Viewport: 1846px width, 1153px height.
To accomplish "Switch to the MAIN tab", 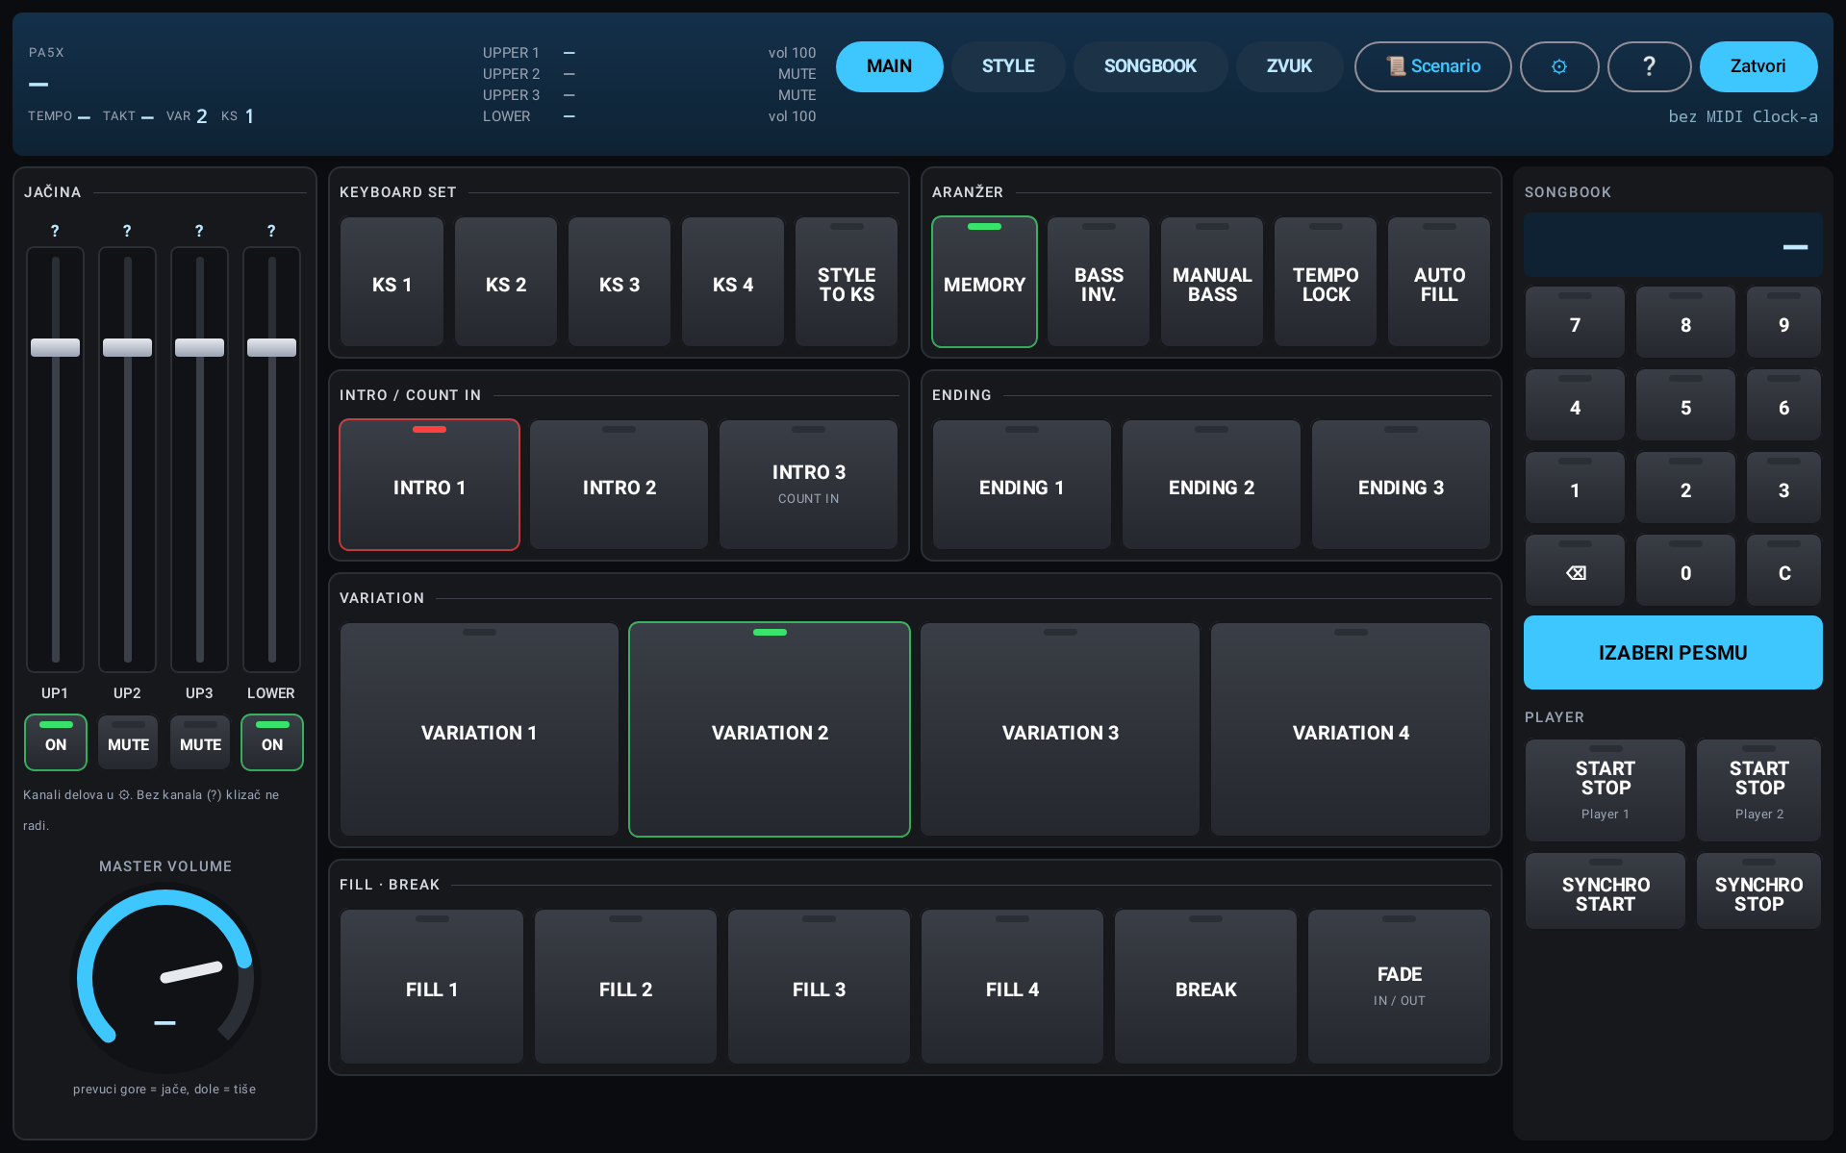I will (889, 66).
